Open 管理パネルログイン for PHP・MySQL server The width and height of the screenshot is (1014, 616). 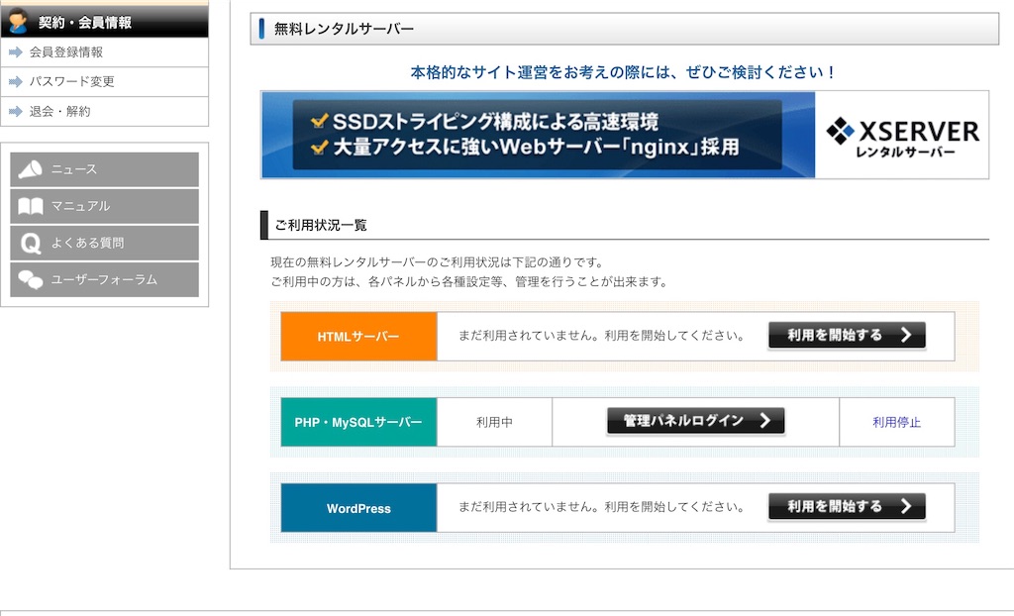695,421
